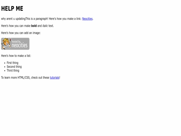Click 'To learn more HTML/CSS' sentence
181x136 pixels.
tap(31, 78)
